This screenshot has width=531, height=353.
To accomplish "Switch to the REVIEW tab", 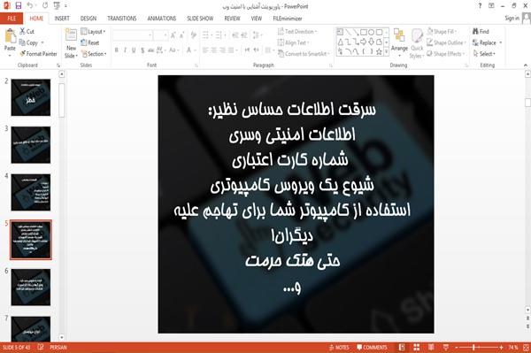I will pyautogui.click(x=232, y=19).
